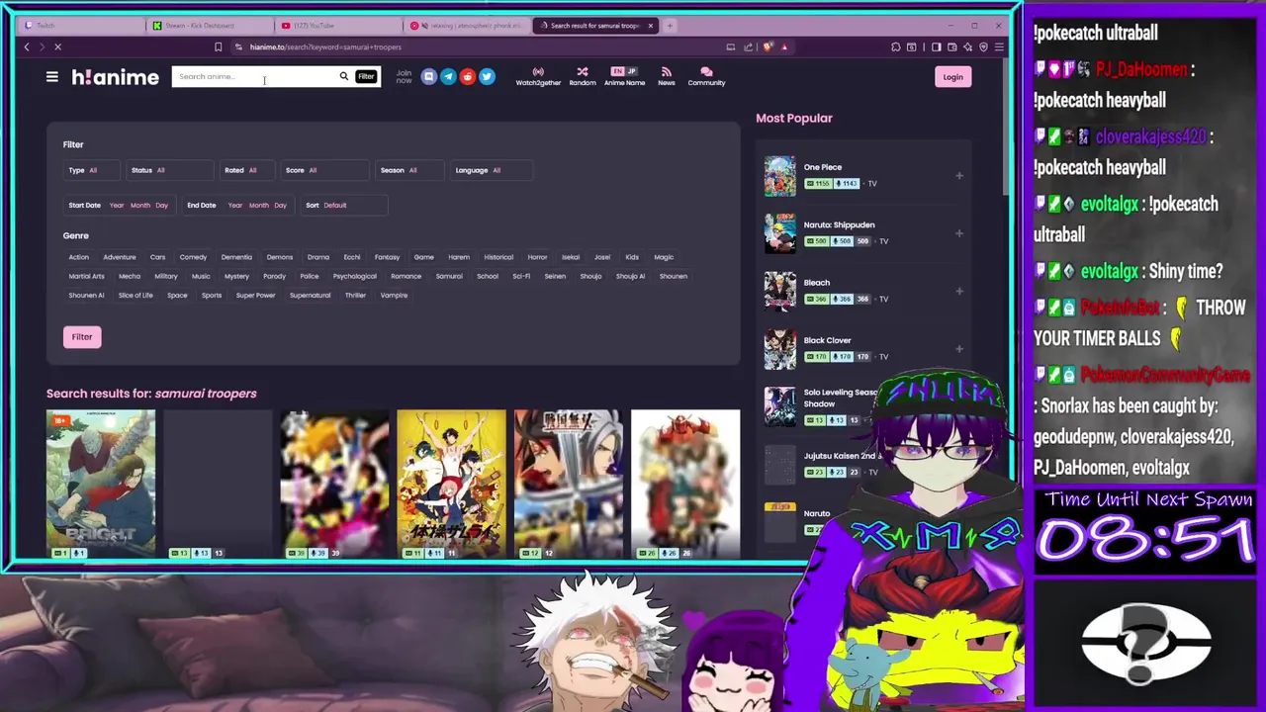Click the hianime.to address bar URL
The width and height of the screenshot is (1266, 712).
325,46
